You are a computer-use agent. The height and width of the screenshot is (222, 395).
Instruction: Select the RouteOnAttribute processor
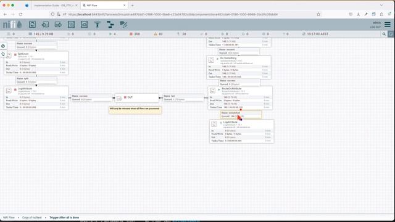tap(240, 98)
